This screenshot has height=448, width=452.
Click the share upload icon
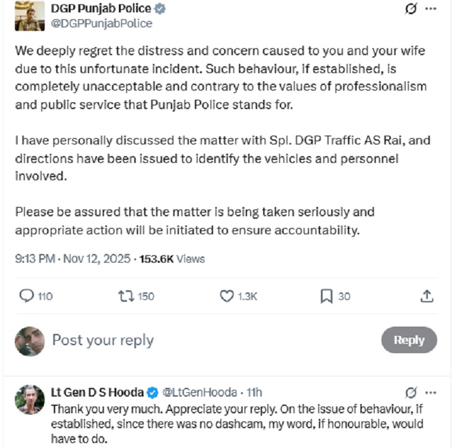(x=426, y=296)
